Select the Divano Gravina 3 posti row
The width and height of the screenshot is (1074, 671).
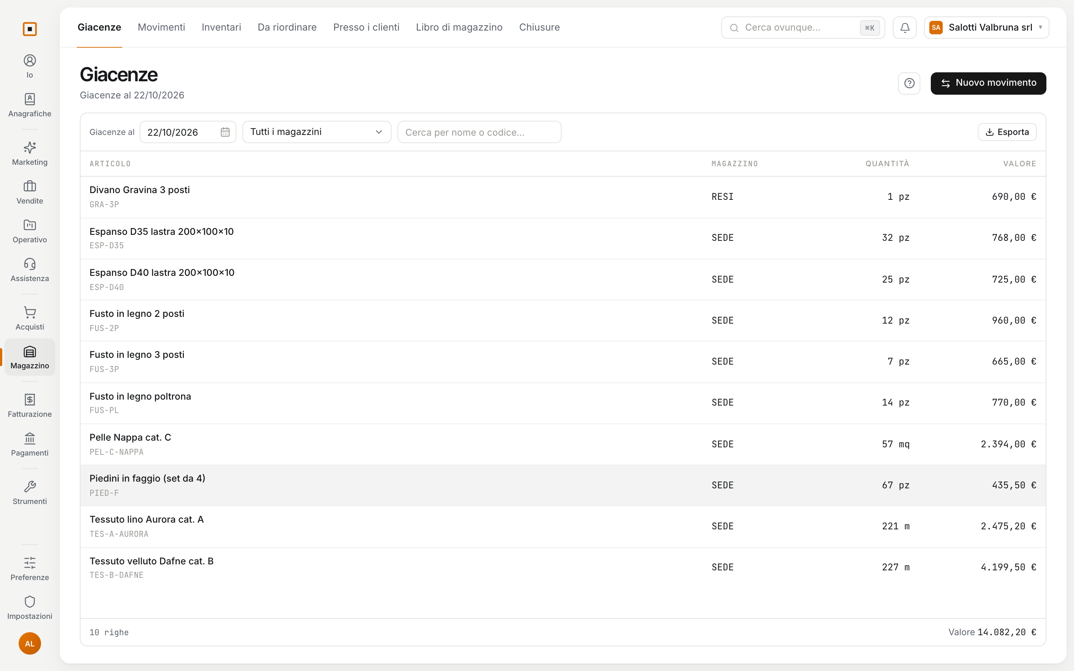[x=563, y=197]
